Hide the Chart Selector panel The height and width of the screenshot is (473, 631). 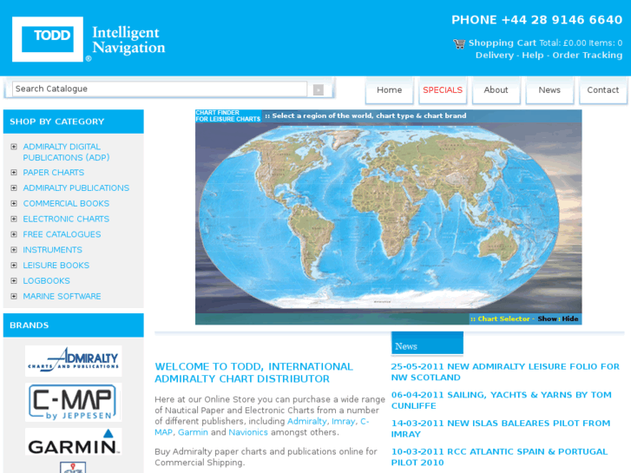pyautogui.click(x=570, y=319)
